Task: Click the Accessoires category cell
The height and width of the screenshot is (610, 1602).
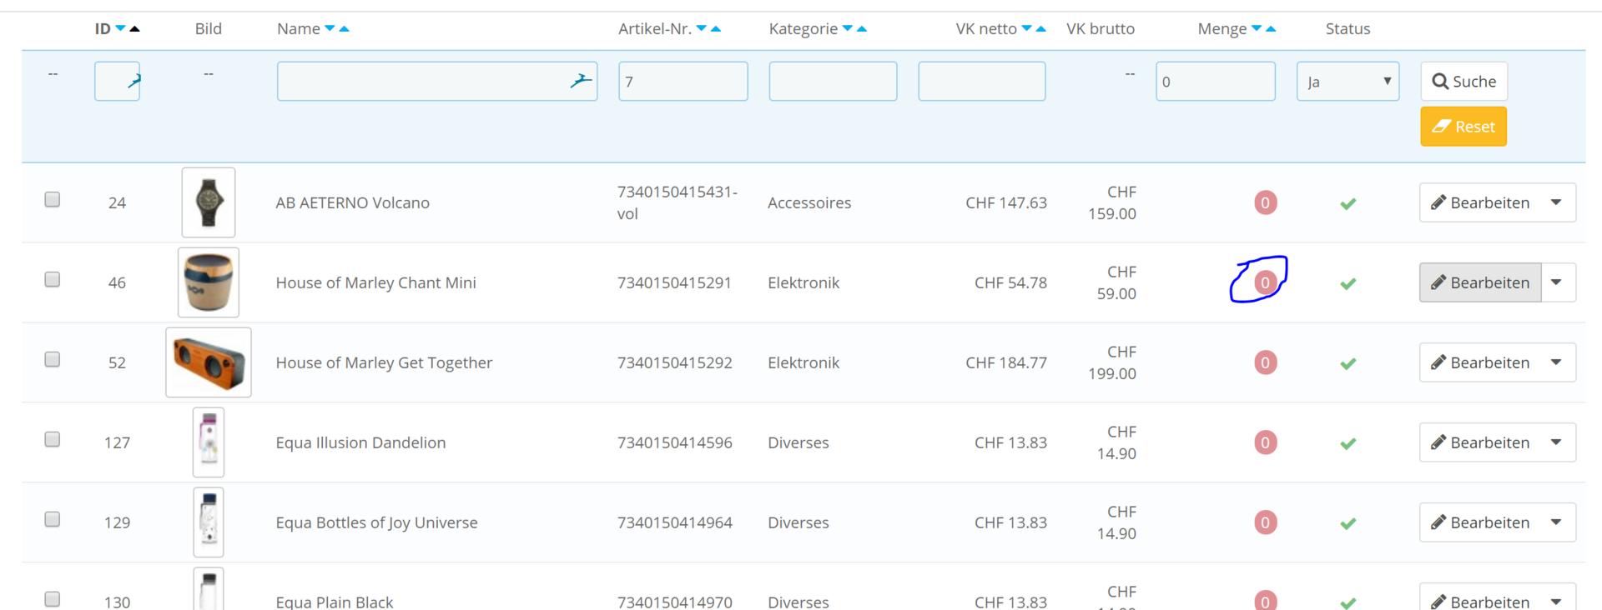Action: click(x=809, y=202)
